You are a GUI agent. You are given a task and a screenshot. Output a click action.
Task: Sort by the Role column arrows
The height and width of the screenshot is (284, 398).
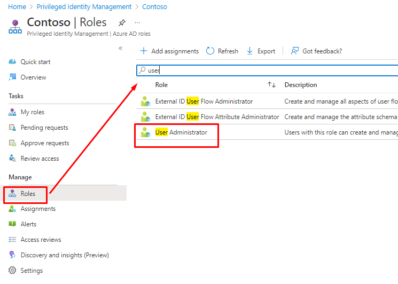click(x=271, y=85)
